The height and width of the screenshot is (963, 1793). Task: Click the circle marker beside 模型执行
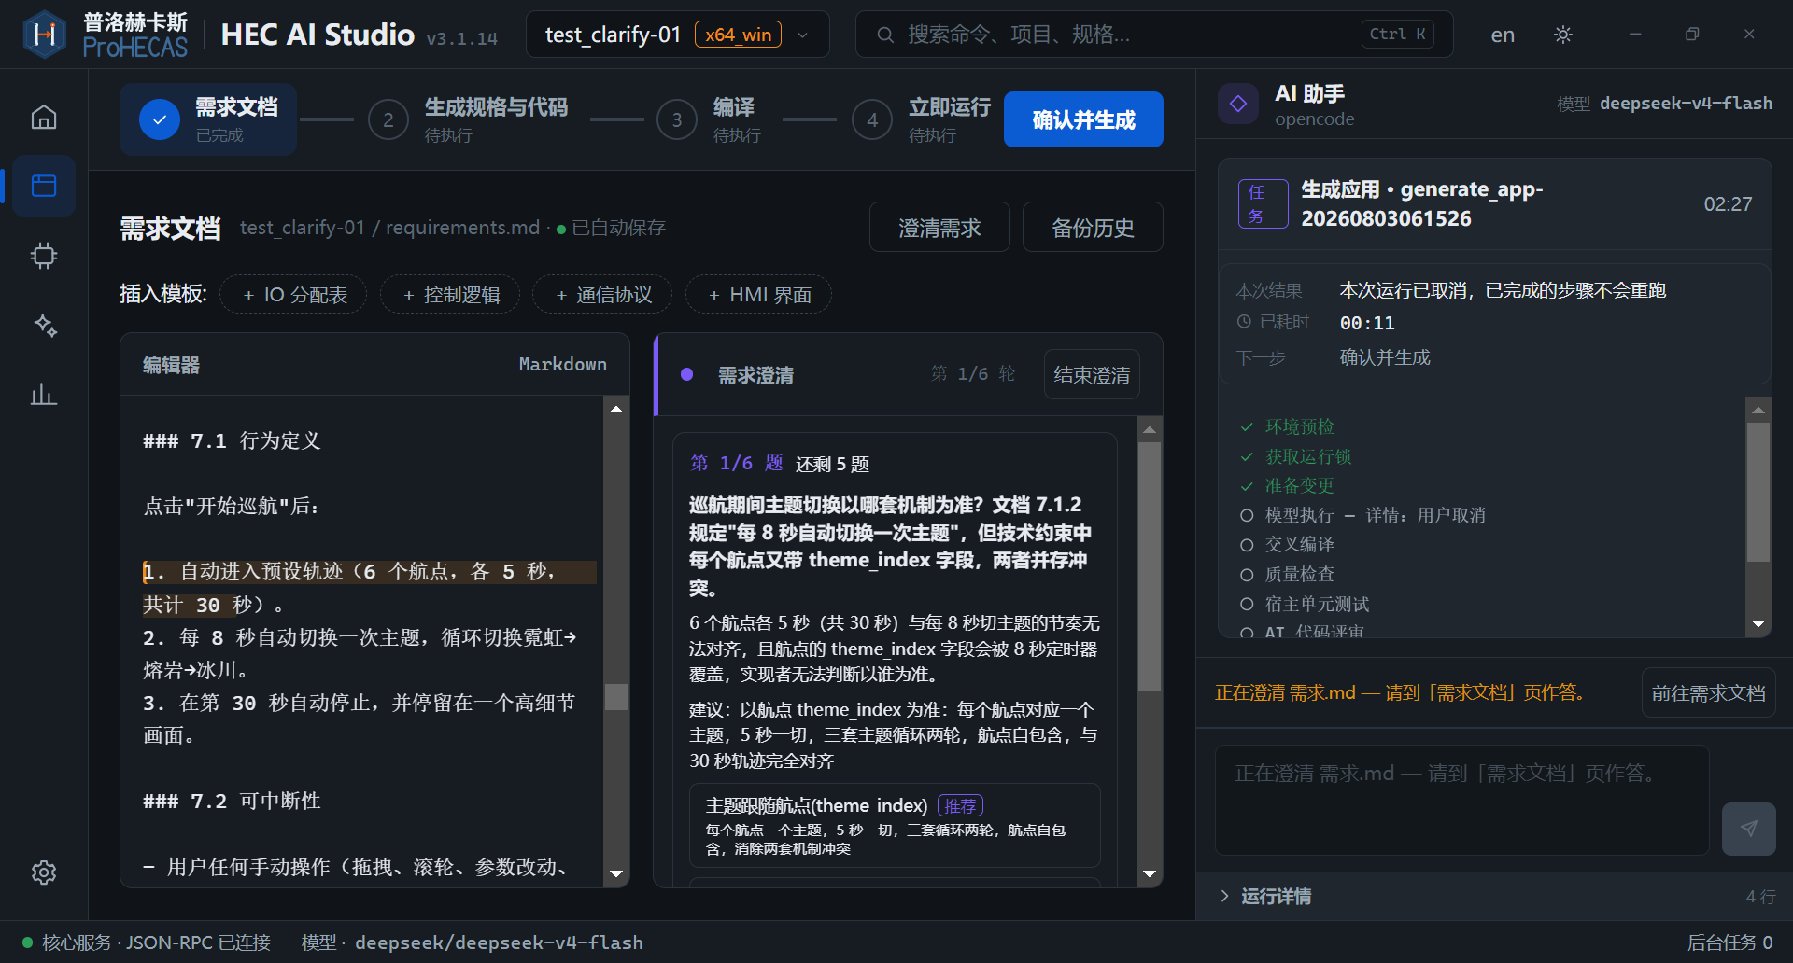click(1246, 515)
